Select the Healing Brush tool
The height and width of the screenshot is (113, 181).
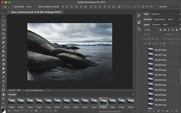pos(3,42)
